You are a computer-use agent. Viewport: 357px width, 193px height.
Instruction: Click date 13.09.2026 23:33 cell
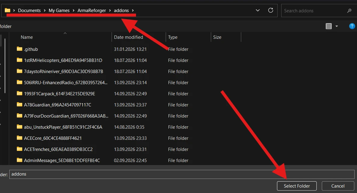coord(130,138)
